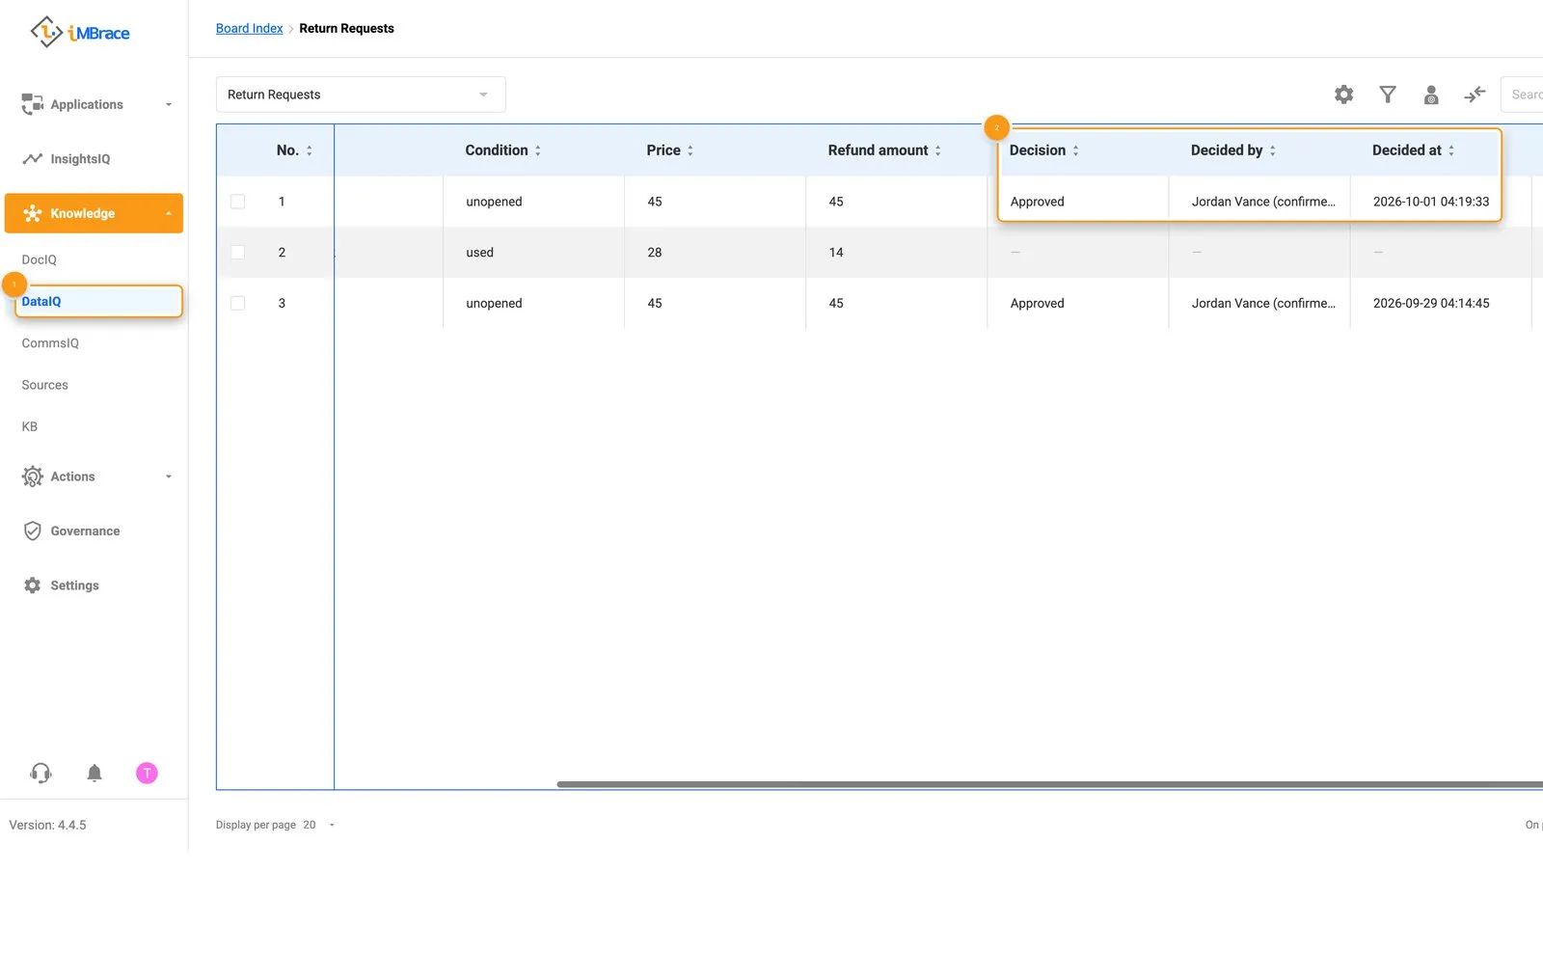
Task: Focus the Search input field
Action: (1523, 95)
